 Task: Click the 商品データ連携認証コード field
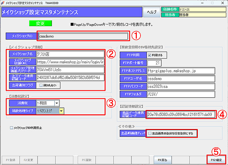click(x=181, y=114)
